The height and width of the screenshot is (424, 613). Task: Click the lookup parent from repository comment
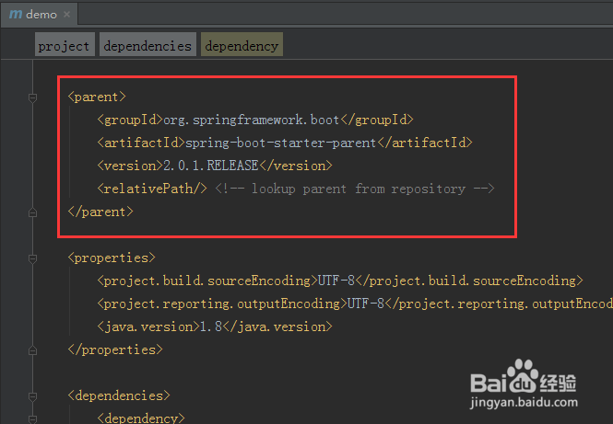click(355, 189)
